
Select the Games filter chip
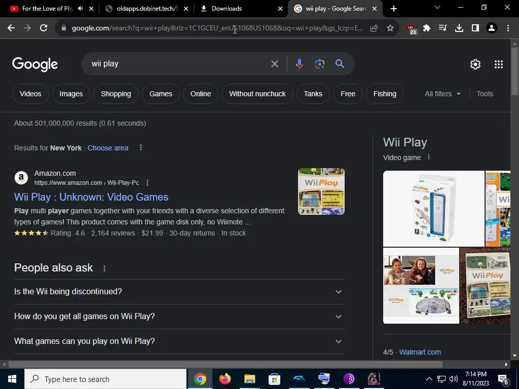click(161, 94)
